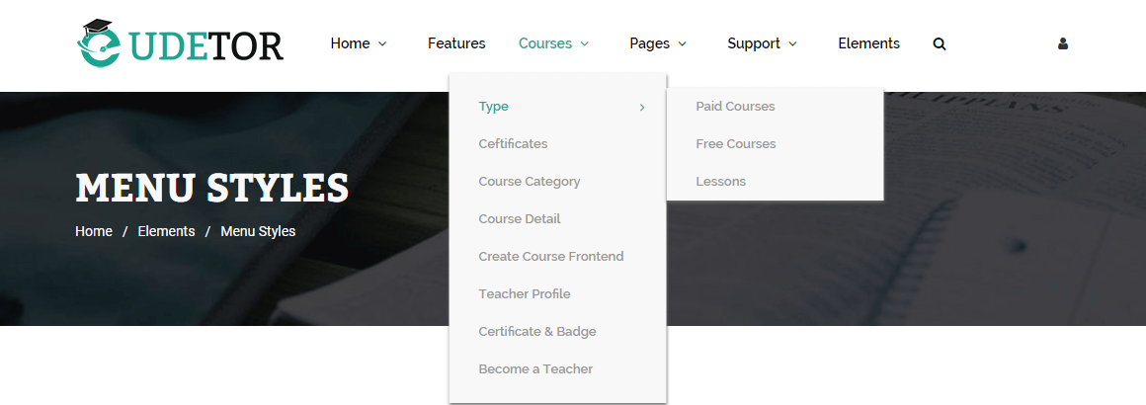Screen dimensions: 1146x405
Task: Click the search magnifier icon
Action: pos(939,44)
